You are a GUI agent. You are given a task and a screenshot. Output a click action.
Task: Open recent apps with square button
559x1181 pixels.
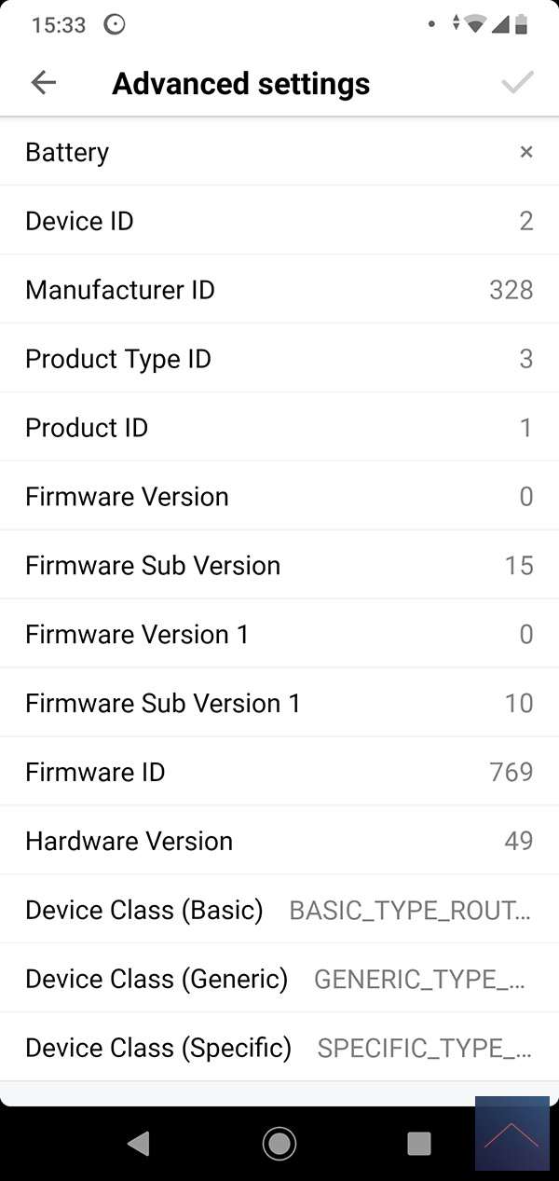[x=419, y=1143]
